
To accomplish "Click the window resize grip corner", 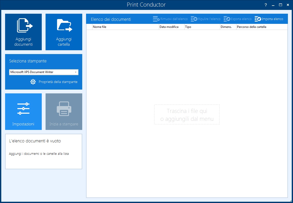I will 291,201.
